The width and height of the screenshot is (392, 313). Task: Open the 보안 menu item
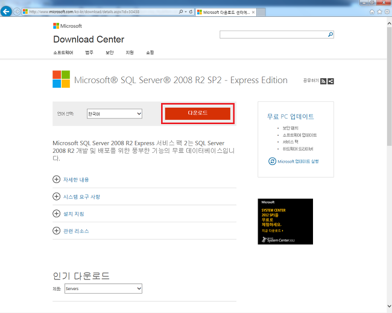coord(110,52)
